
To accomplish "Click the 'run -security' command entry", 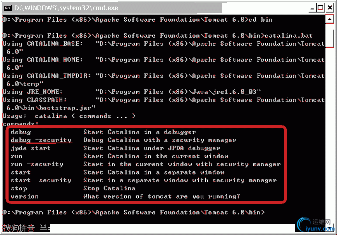I will (37, 164).
